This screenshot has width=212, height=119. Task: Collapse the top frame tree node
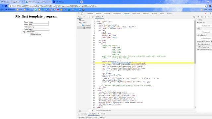[x=78, y=20]
